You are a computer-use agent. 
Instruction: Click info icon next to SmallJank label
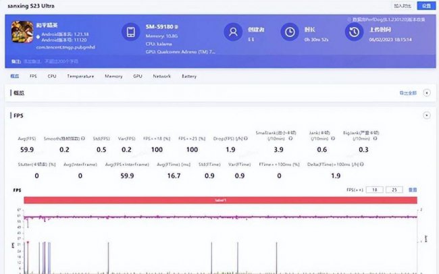coord(290,138)
